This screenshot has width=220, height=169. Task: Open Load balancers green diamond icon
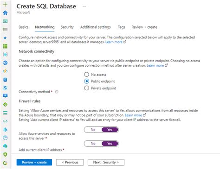click(5, 105)
